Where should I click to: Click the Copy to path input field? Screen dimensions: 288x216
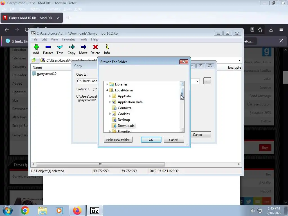pos(87,81)
